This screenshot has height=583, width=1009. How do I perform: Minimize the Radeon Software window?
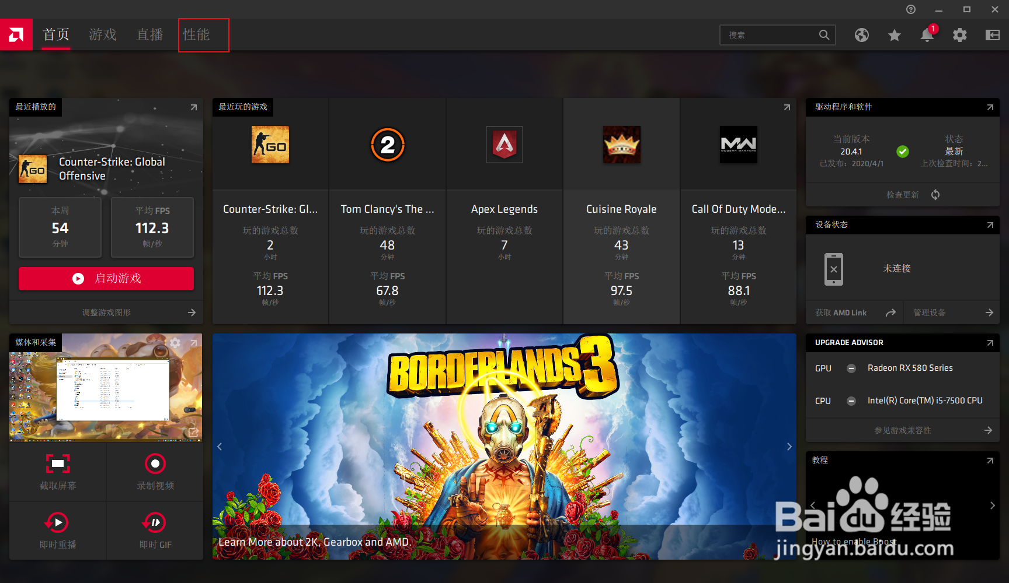939,9
